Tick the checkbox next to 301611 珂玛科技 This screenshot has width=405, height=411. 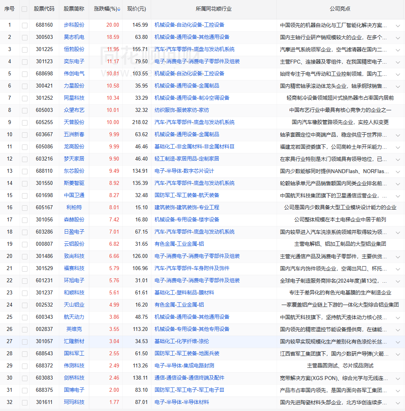(25, 402)
